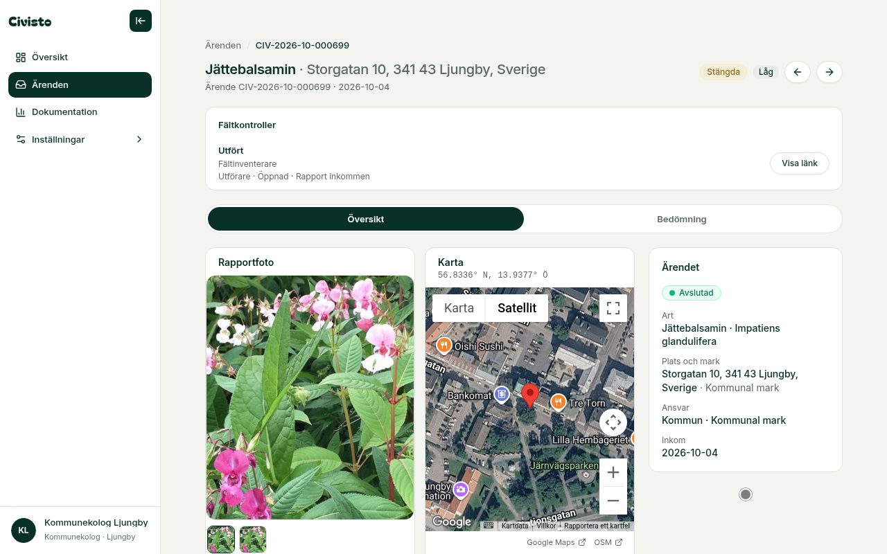Zoom out on the map
Viewport: 887px width, 554px height.
(613, 500)
